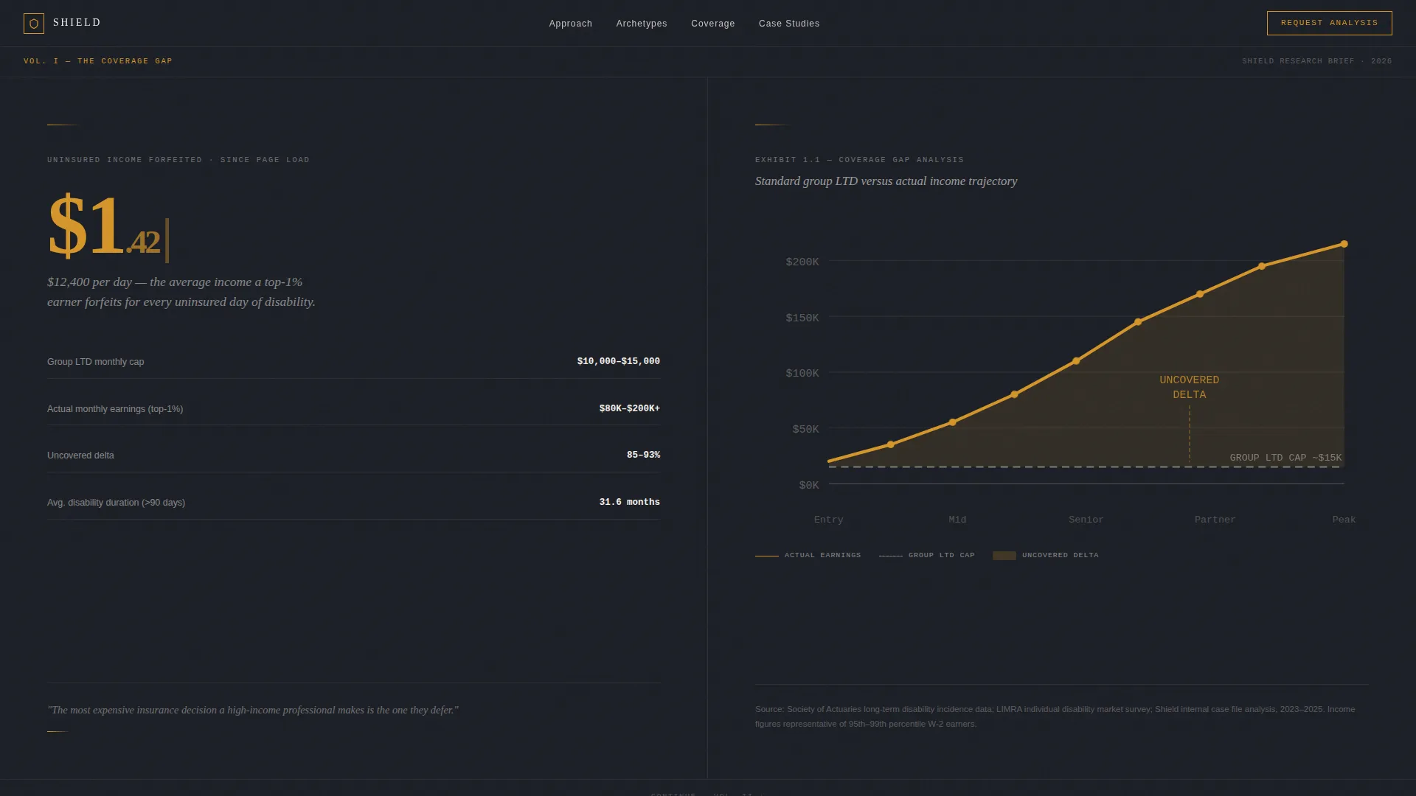Viewport: 1416px width, 796px height.
Task: Open the Coverage nav link
Action: [x=713, y=24]
